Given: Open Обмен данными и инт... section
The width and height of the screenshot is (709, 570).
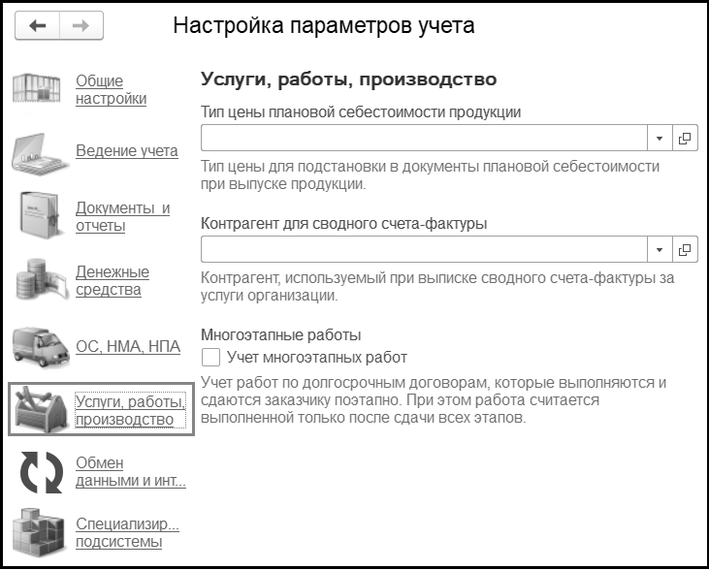Looking at the screenshot, I should [131, 472].
